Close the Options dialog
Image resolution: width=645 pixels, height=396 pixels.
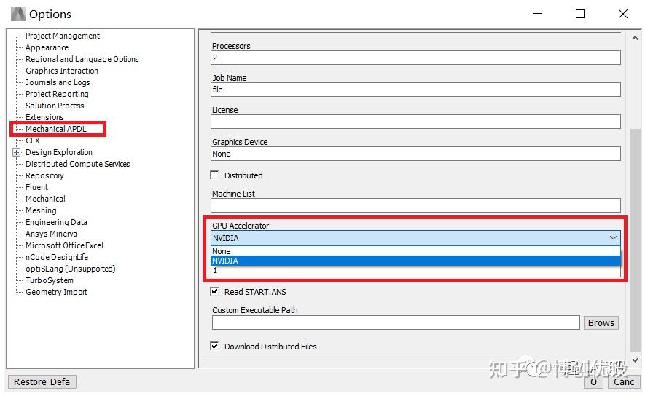623,14
